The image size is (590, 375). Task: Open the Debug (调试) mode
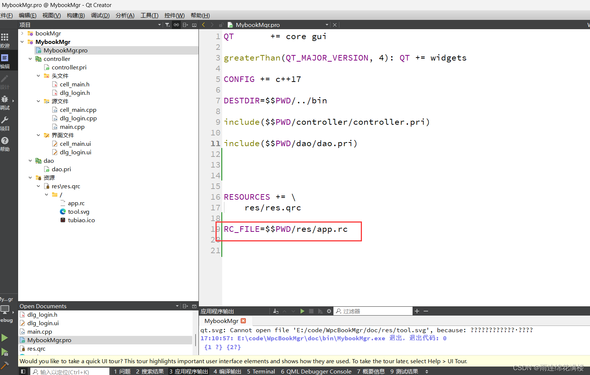[x=5, y=102]
